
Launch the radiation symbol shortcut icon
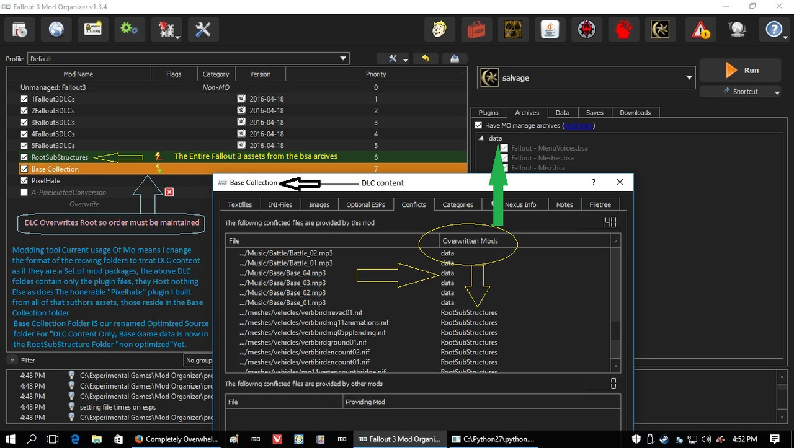click(513, 29)
